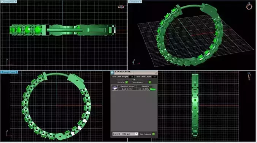Click the Total Gem Count value field
The image size is (257, 143).
pyautogui.click(x=154, y=77)
